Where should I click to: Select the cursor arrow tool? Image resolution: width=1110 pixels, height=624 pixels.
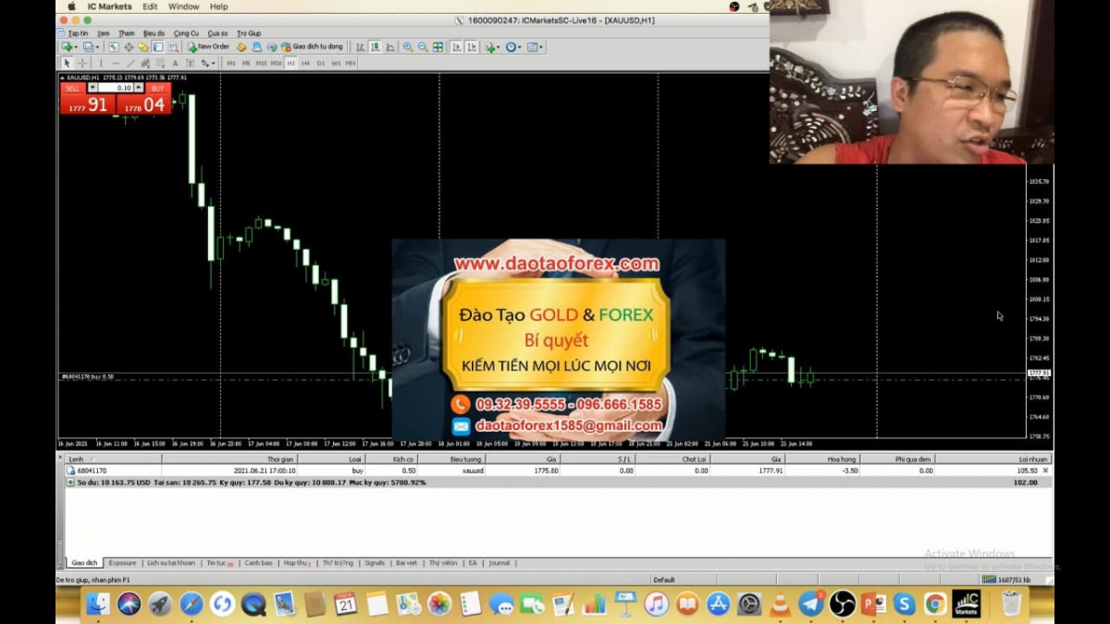67,63
